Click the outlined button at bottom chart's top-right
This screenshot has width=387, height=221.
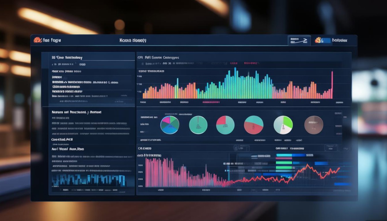click(x=331, y=148)
